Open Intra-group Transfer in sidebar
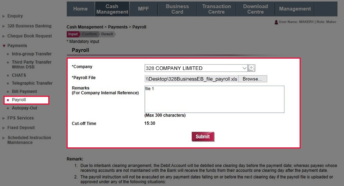 32,54
